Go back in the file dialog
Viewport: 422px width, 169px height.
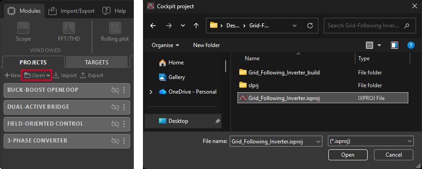tap(153, 26)
